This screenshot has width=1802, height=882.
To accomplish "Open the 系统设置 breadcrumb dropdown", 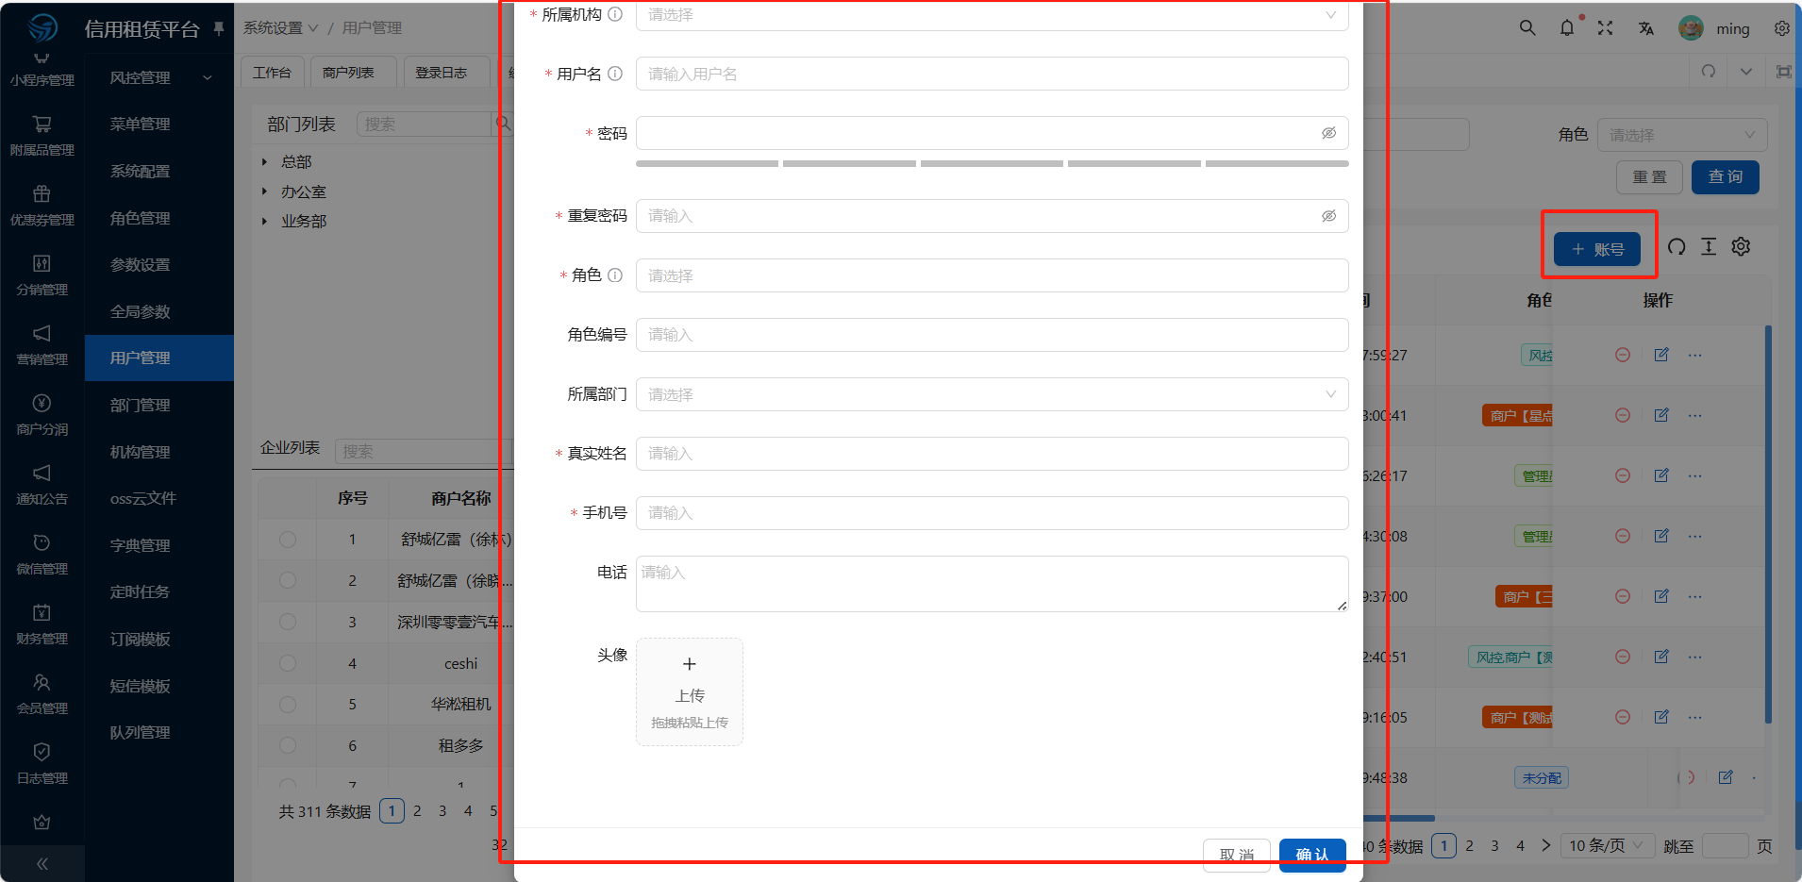I will [281, 28].
